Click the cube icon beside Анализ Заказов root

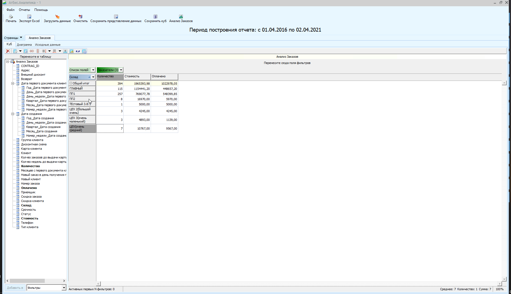click(x=13, y=62)
